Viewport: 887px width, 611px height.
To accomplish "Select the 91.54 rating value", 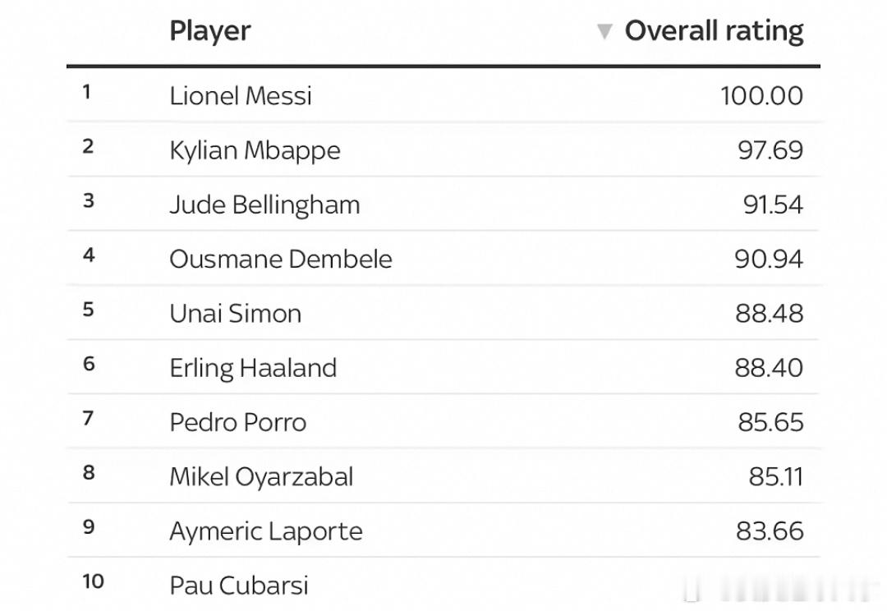I will 773,204.
